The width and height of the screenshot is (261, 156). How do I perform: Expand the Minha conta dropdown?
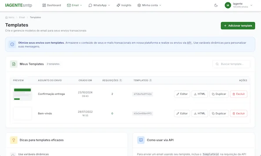[x=149, y=5]
